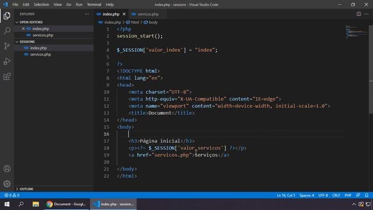Click the errors and warnings status indicator
The width and height of the screenshot is (373, 210).
(12, 195)
